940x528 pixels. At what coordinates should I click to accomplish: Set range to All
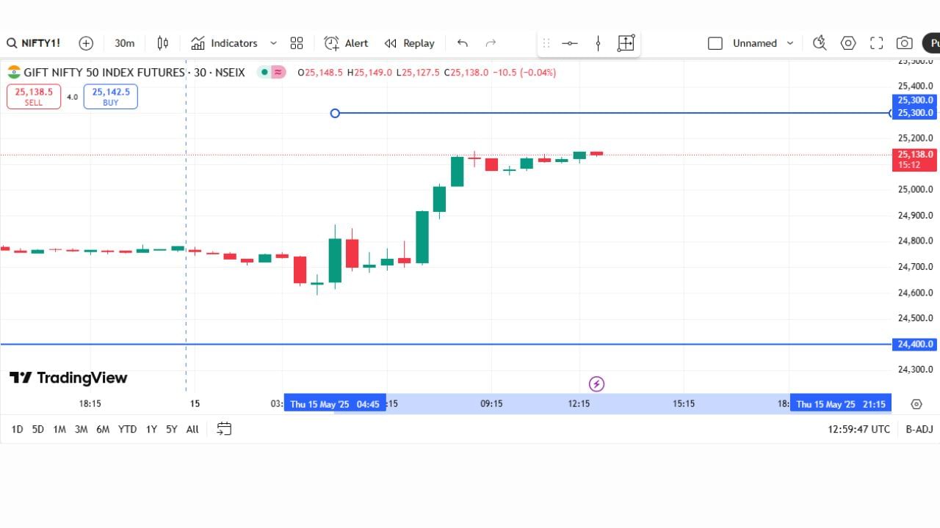click(x=192, y=429)
